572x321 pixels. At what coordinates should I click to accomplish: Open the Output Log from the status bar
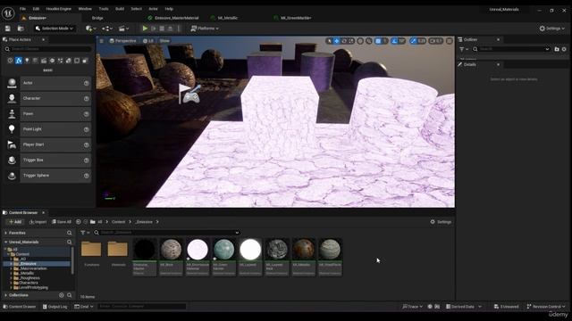point(55,307)
